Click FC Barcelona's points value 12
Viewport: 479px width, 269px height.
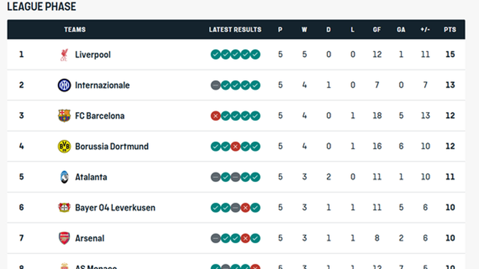[x=450, y=116]
